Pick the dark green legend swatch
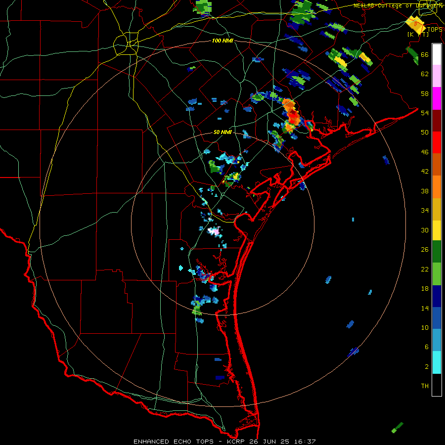 pyautogui.click(x=437, y=252)
